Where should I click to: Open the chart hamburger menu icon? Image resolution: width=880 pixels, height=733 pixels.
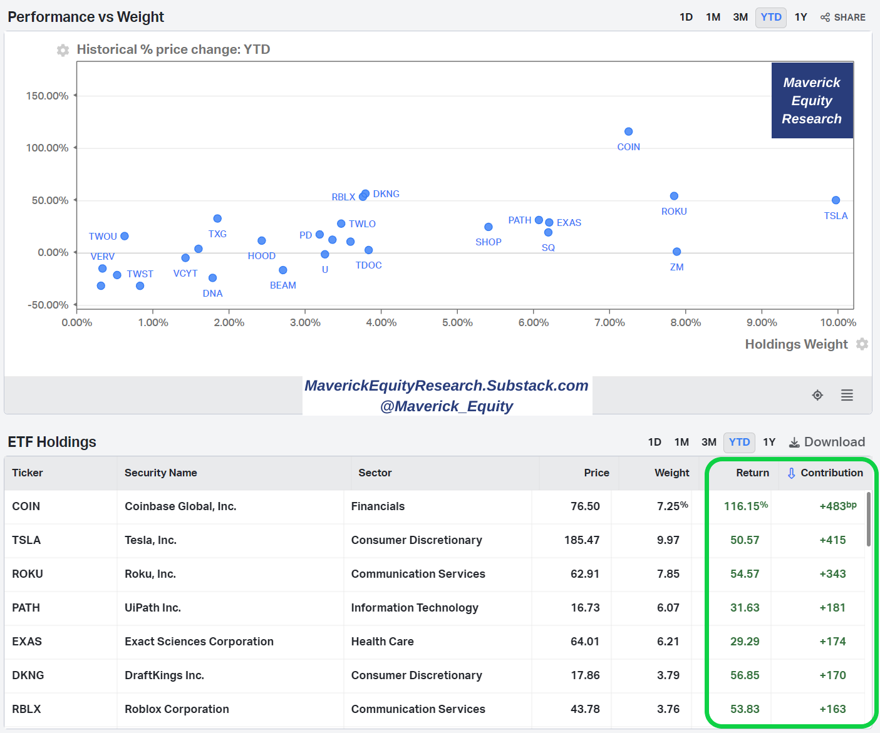pyautogui.click(x=847, y=395)
